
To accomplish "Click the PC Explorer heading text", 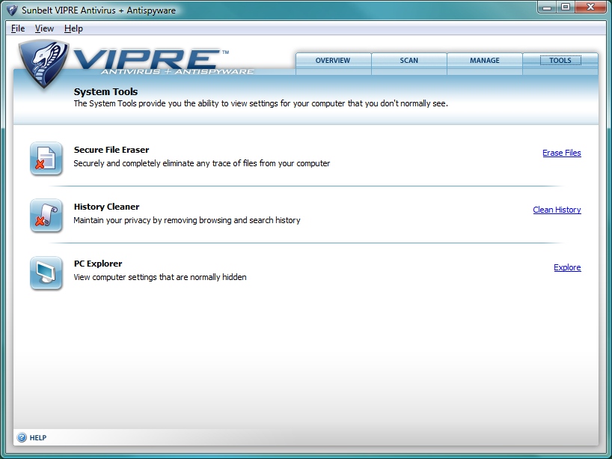I will [x=98, y=264].
